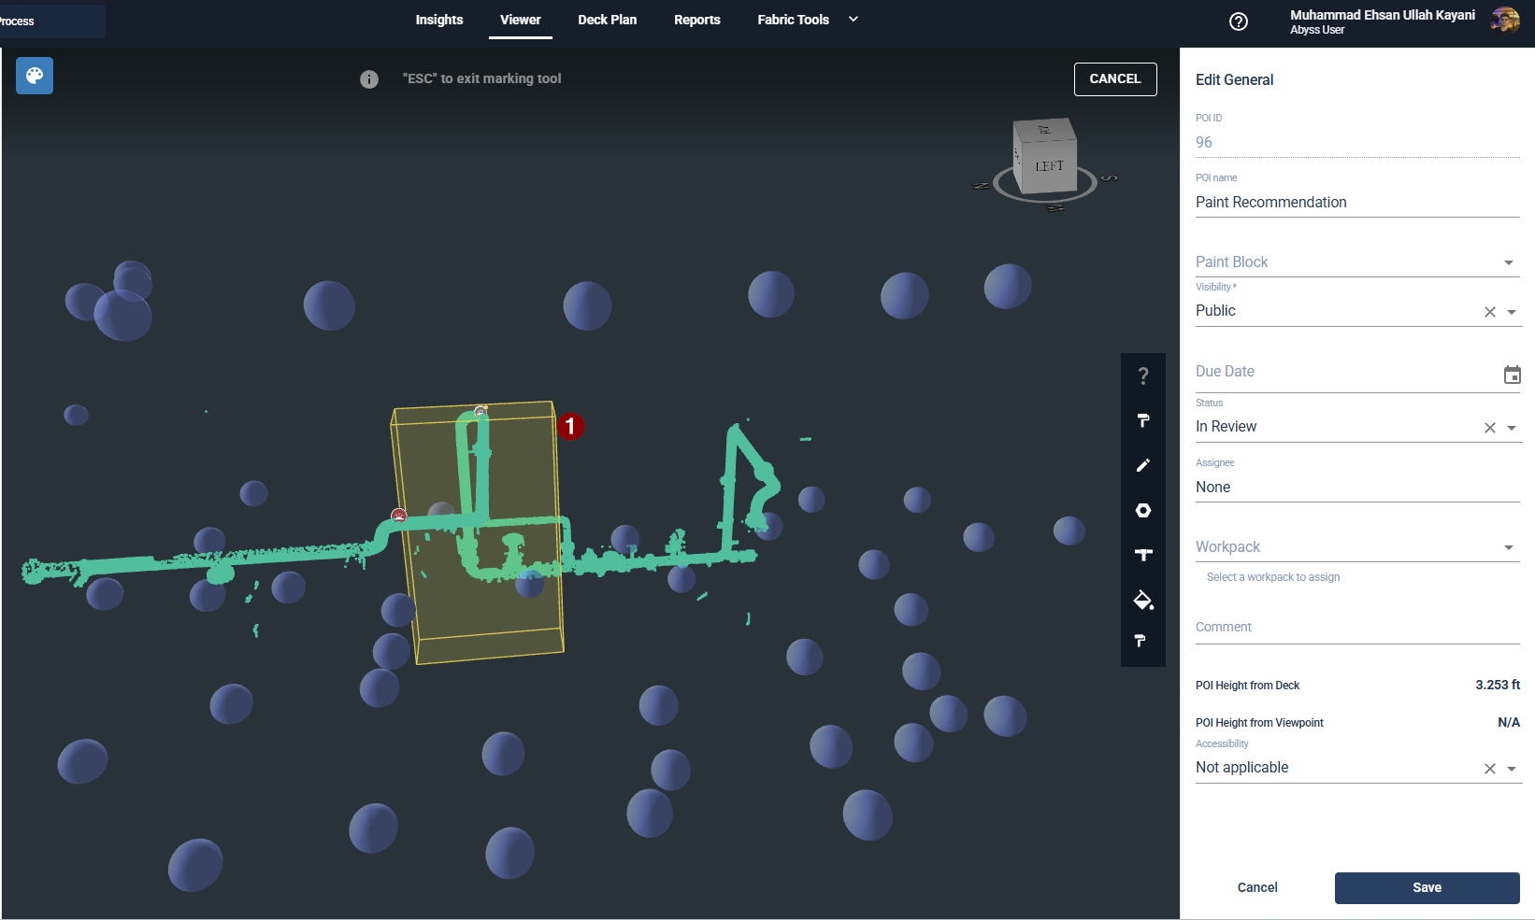The height and width of the screenshot is (920, 1535).
Task: Click the Comment input field
Action: pyautogui.click(x=1356, y=628)
